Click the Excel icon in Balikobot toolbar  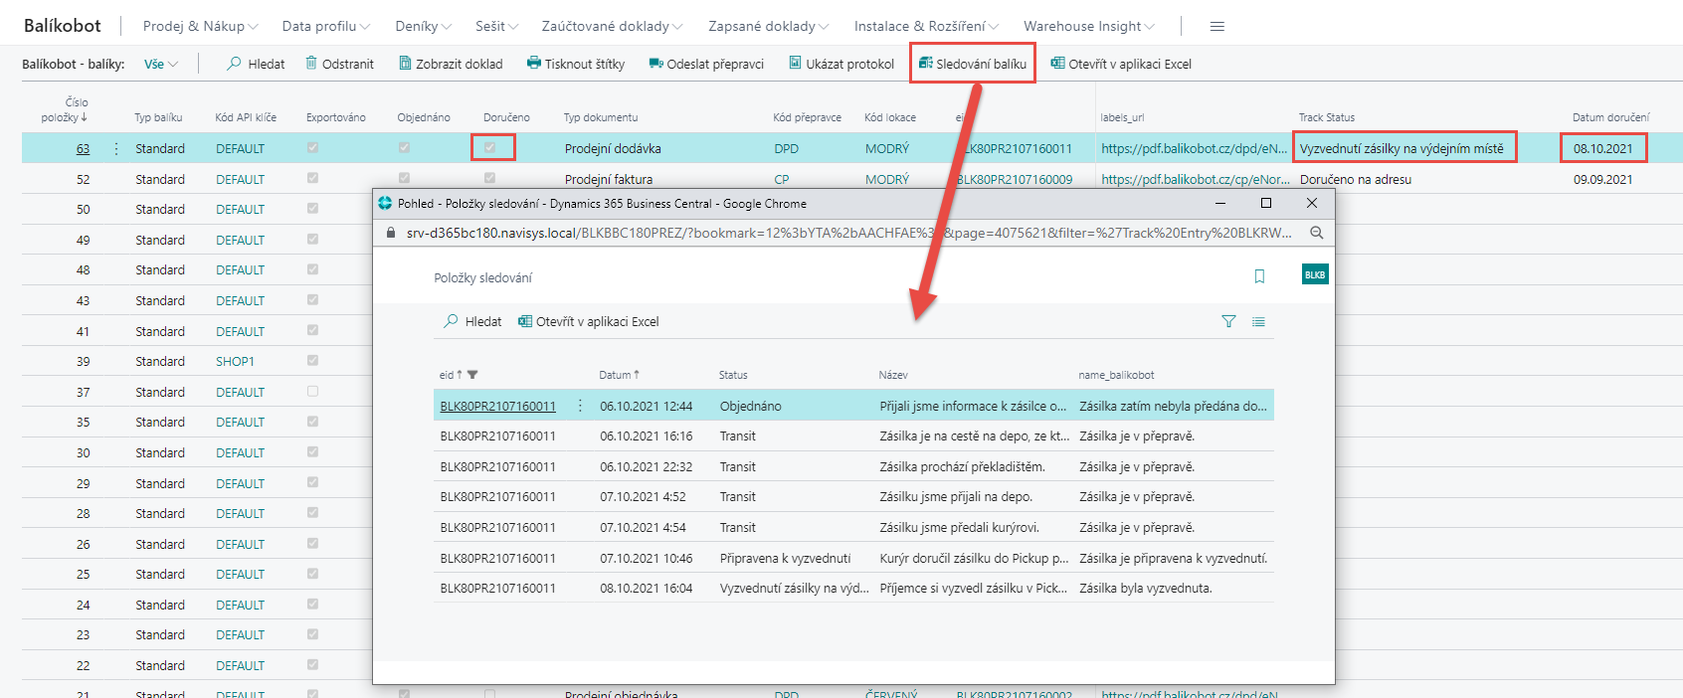(x=1057, y=63)
